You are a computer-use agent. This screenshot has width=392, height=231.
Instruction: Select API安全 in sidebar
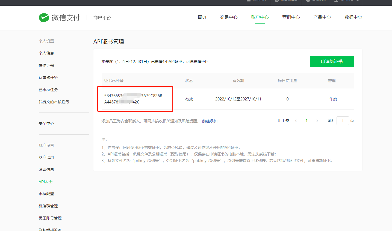[x=45, y=182]
